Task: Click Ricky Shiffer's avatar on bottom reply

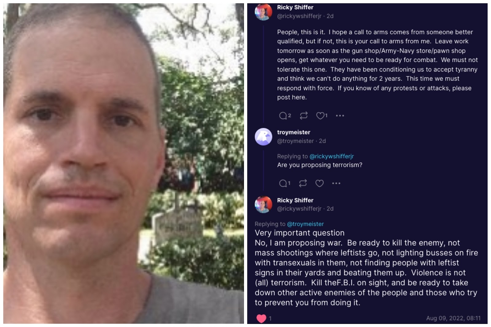Action: pos(263,204)
